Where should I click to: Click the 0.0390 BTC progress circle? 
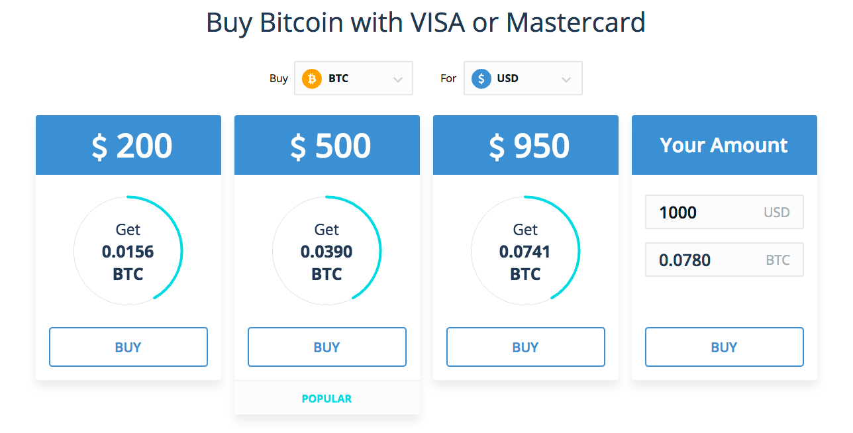click(x=327, y=252)
